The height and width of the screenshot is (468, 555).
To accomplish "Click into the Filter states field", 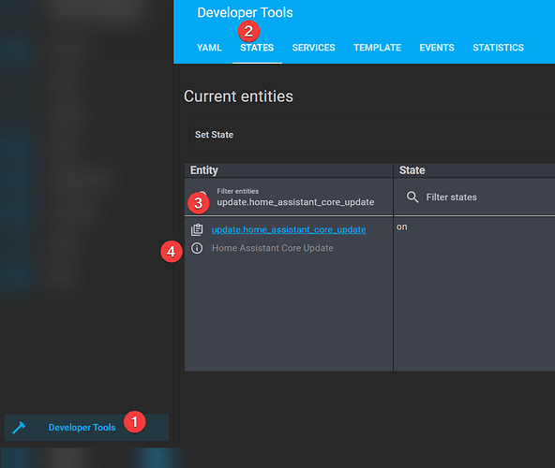I will point(474,197).
